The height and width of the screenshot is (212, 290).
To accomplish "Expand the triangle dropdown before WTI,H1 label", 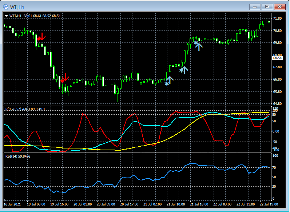I will [6, 16].
